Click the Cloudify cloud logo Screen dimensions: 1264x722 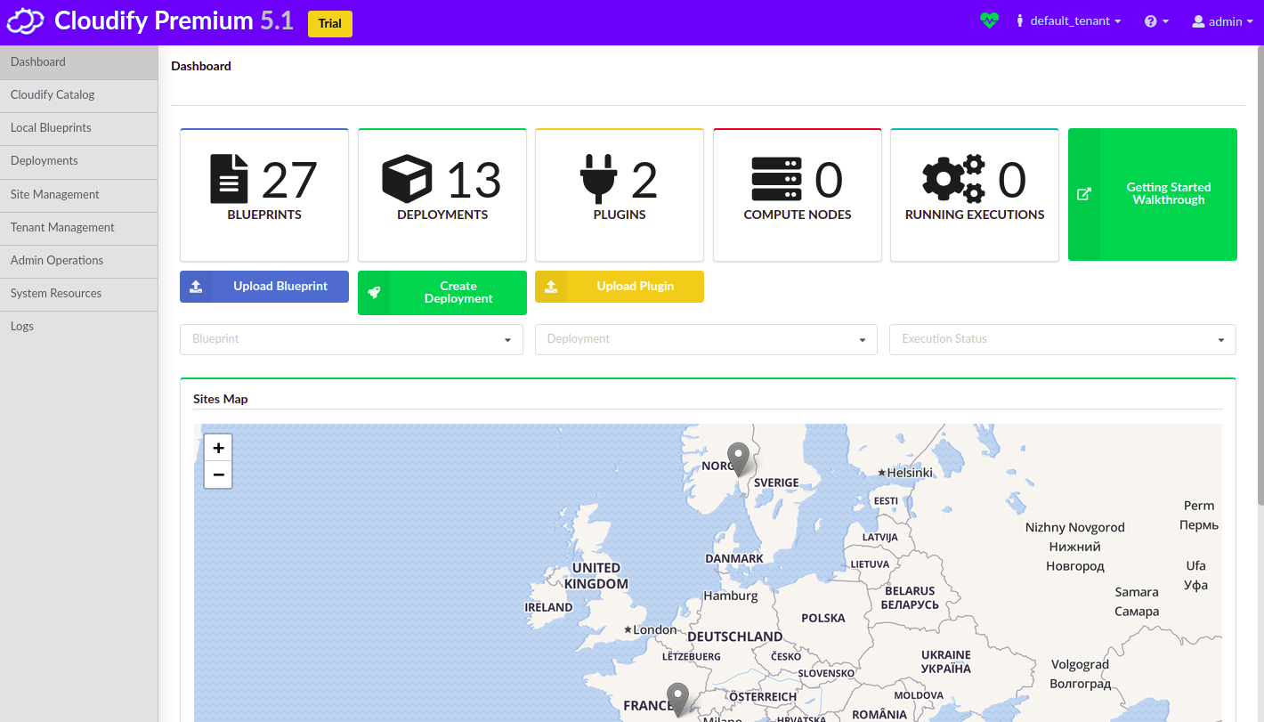point(25,21)
